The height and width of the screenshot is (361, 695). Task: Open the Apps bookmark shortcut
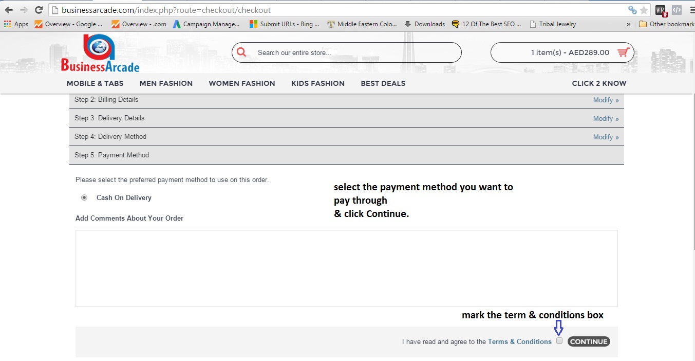pos(16,24)
